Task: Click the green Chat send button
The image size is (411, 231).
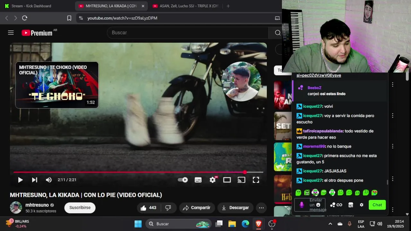Action: click(377, 205)
